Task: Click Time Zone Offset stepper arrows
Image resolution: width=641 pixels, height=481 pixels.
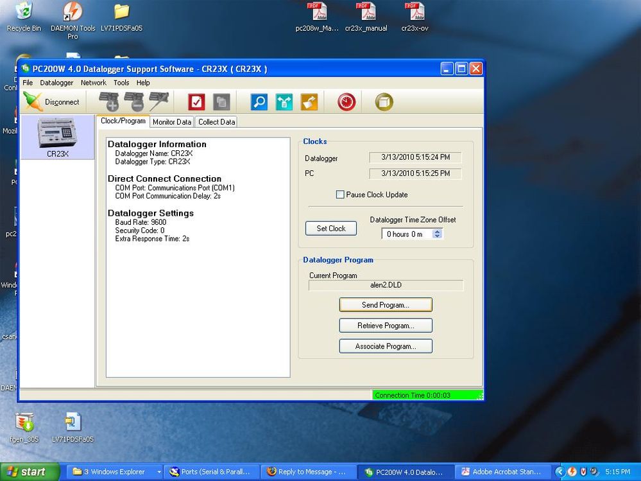Action: [x=438, y=234]
